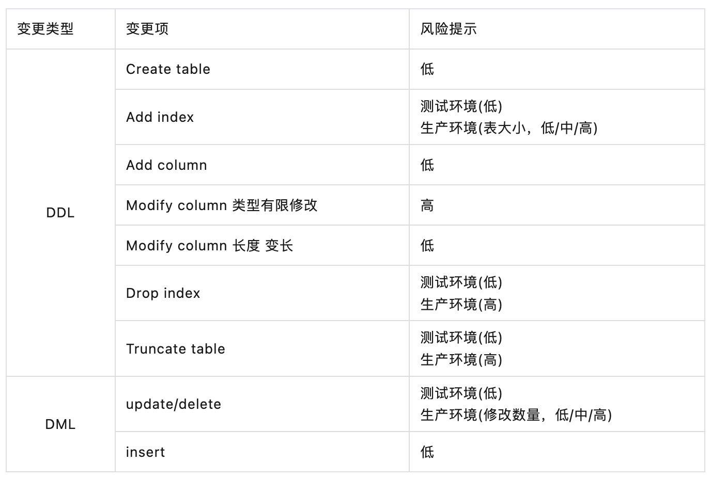Click the Create table cell
Image resolution: width=711 pixels, height=478 pixels.
(168, 69)
